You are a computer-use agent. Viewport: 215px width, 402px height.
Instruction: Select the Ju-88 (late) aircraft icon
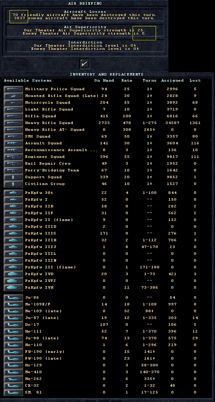click(x=14, y=338)
